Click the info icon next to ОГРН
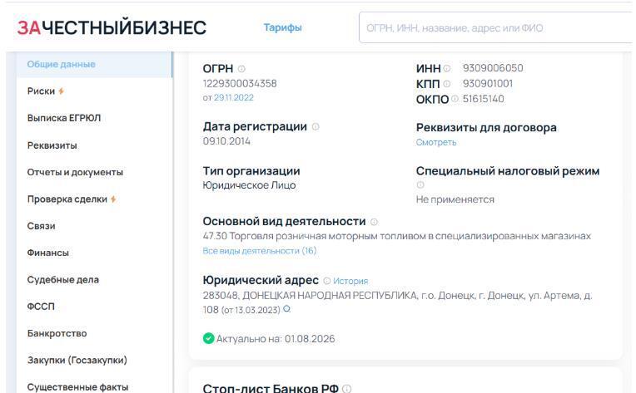This screenshot has width=636, height=393. (241, 69)
